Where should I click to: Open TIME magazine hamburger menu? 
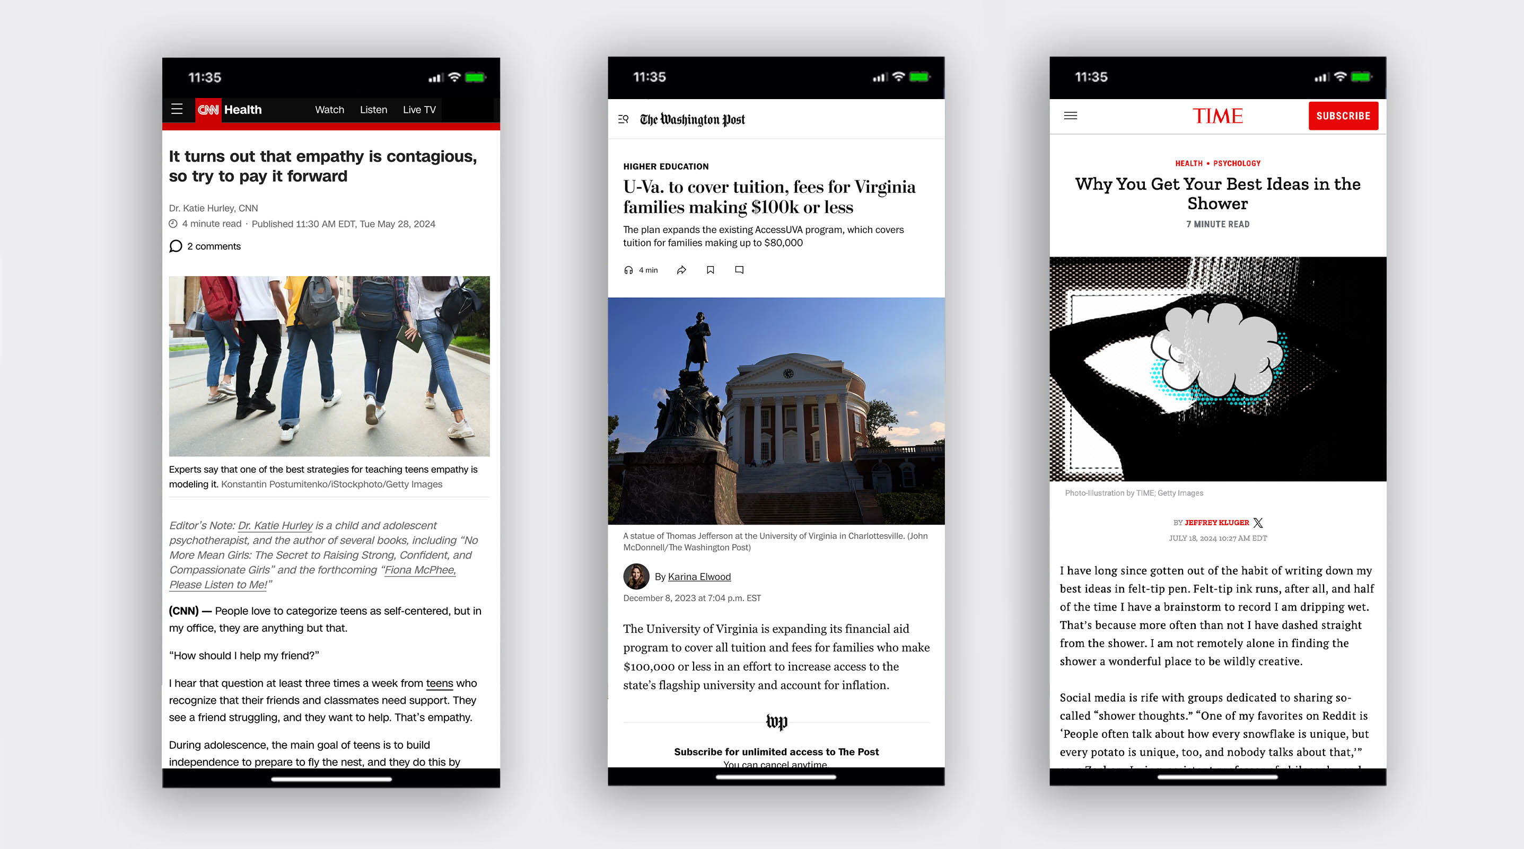click(1071, 116)
